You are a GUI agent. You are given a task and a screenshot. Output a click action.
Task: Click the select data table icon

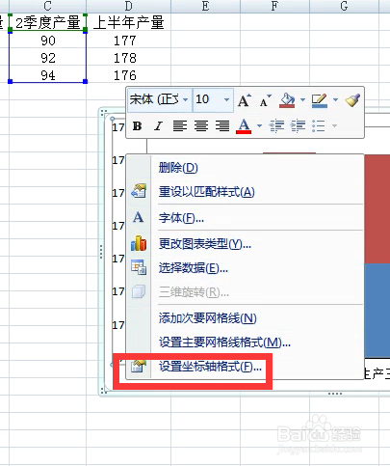pos(139,267)
